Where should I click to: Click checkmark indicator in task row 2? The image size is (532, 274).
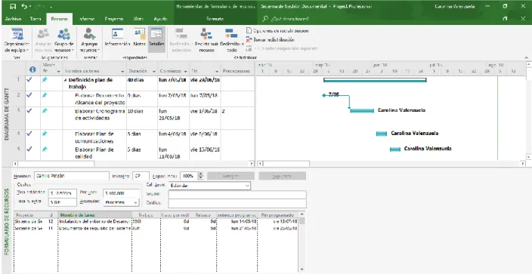click(x=29, y=95)
